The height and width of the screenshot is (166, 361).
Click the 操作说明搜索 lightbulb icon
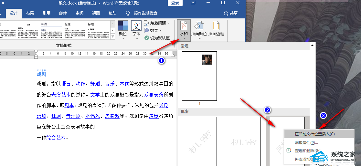point(128,13)
